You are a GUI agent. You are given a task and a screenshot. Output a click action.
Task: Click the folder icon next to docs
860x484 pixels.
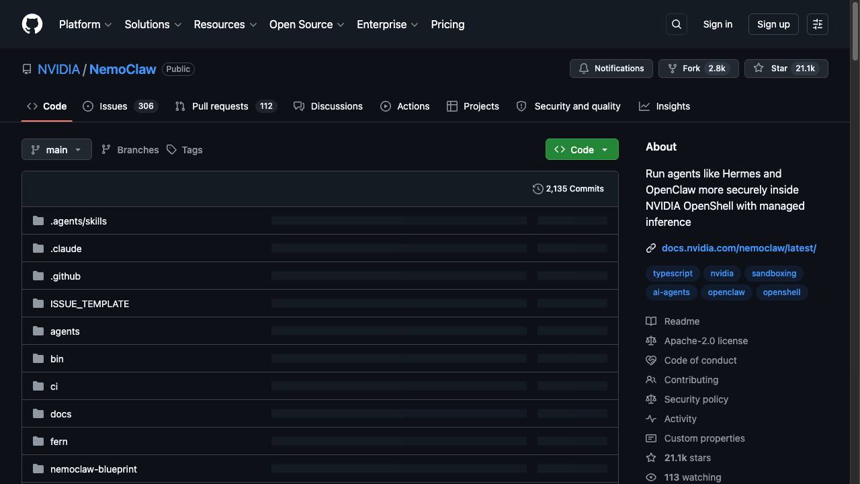[38, 413]
